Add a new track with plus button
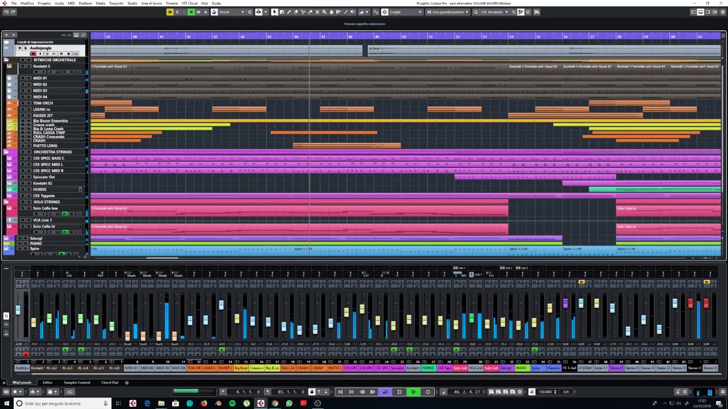 [6, 35]
